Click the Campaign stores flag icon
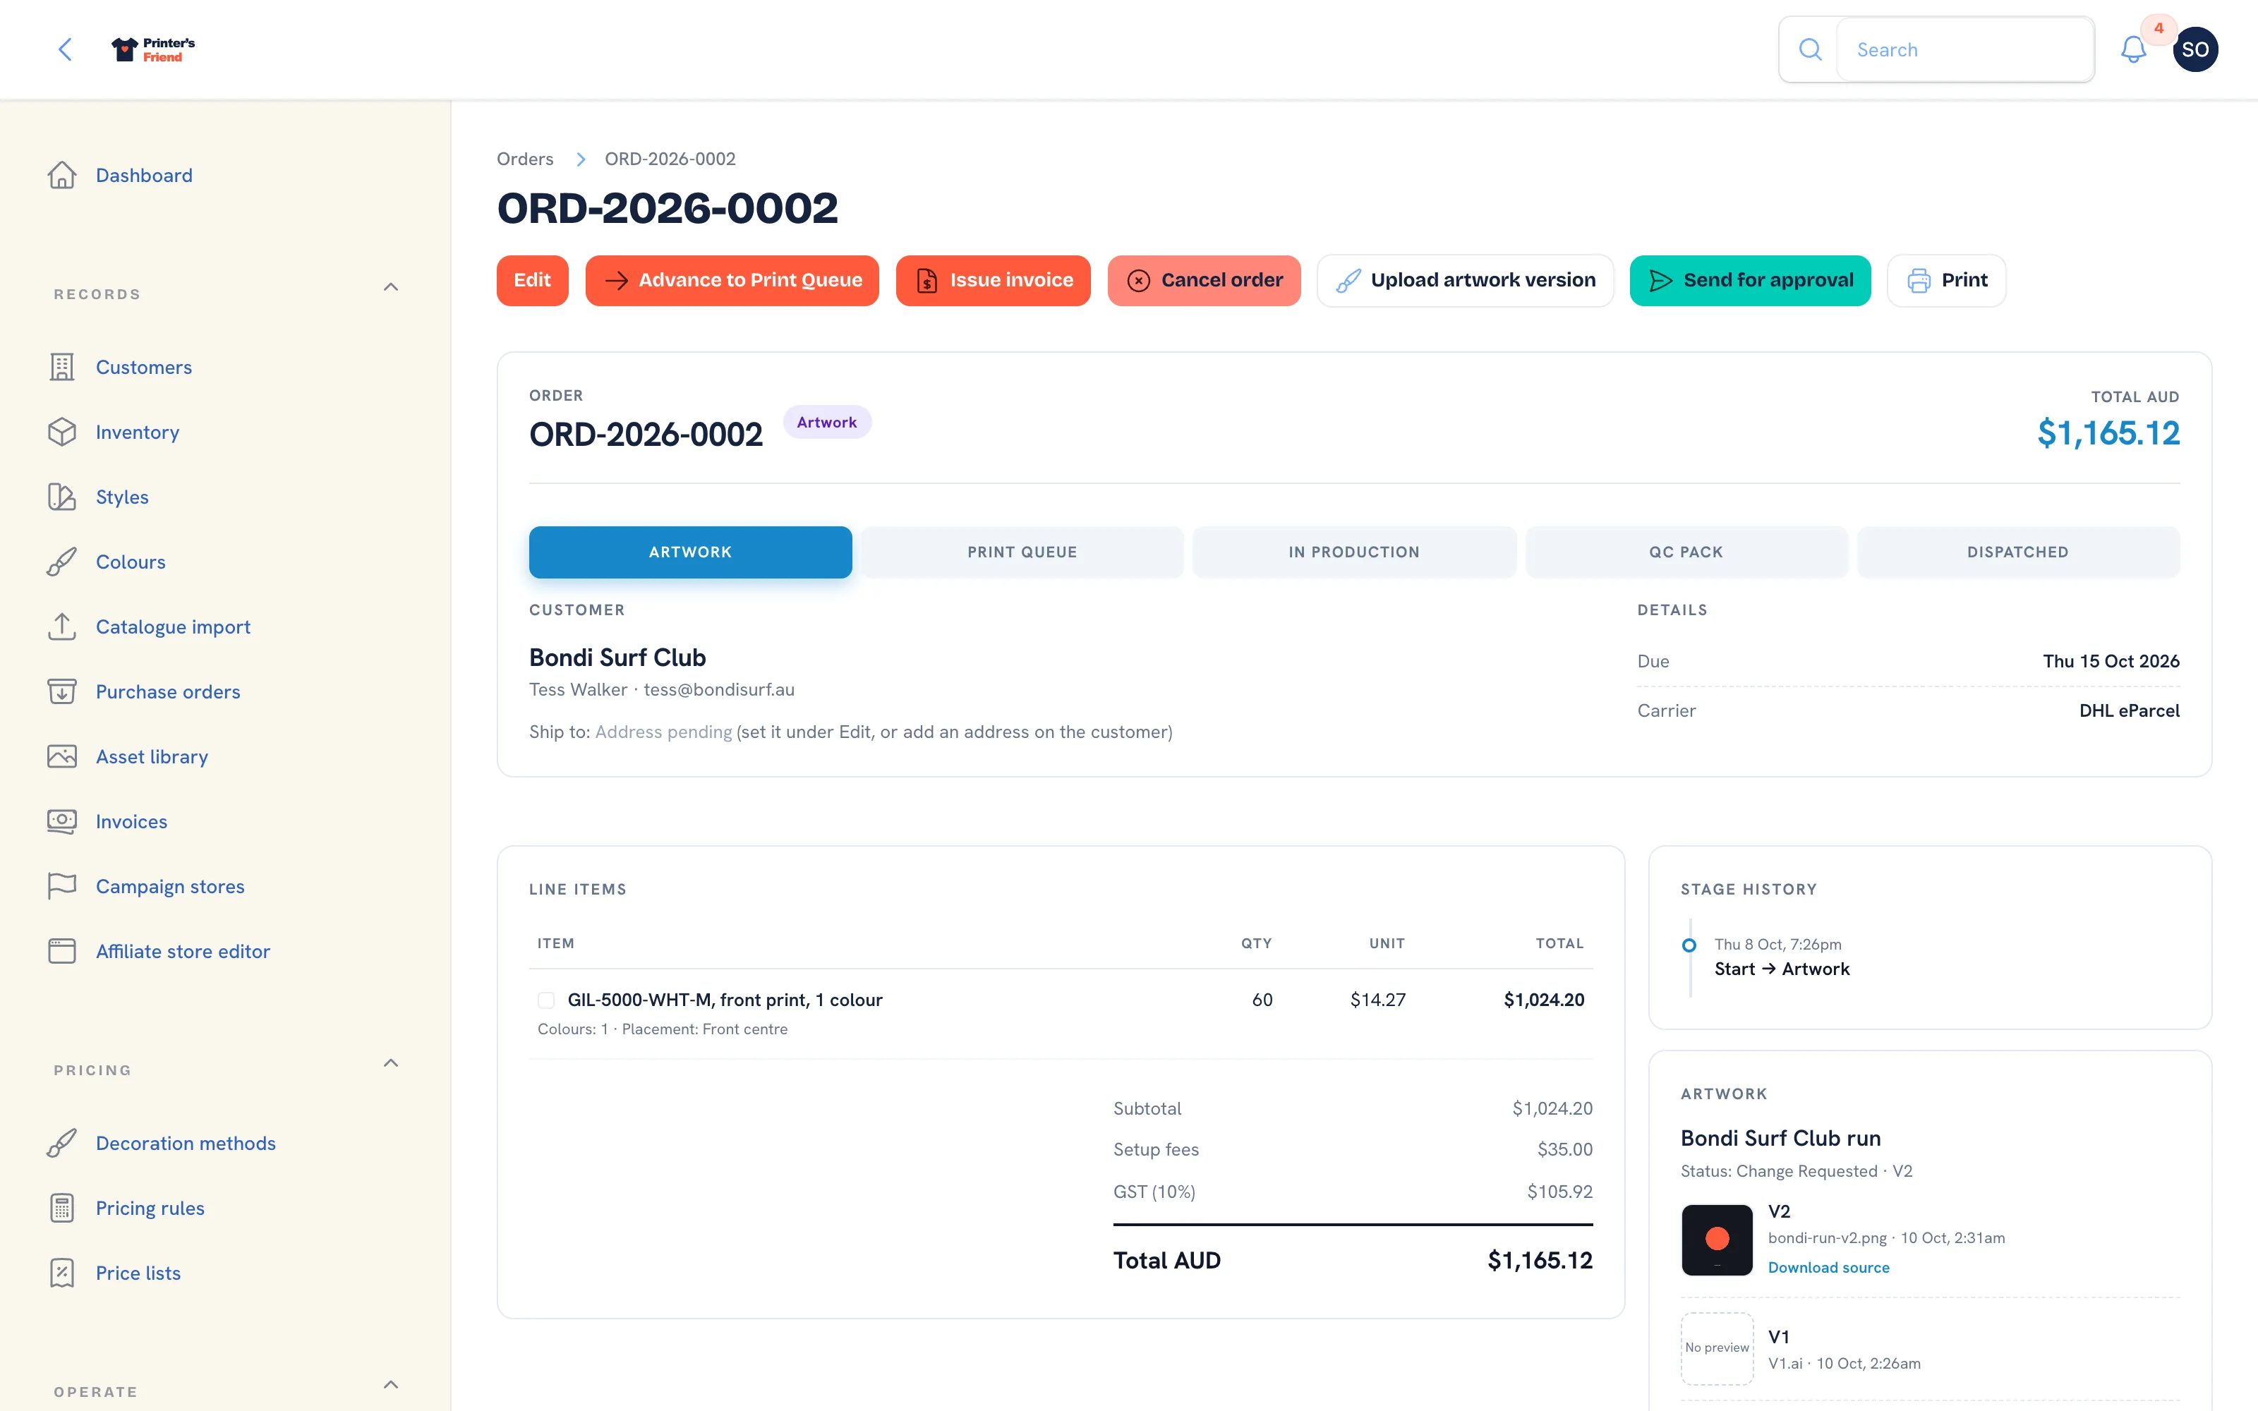2258x1411 pixels. pos(63,887)
